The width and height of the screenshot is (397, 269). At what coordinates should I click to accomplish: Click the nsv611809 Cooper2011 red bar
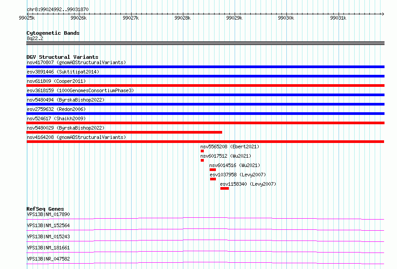coord(205,86)
